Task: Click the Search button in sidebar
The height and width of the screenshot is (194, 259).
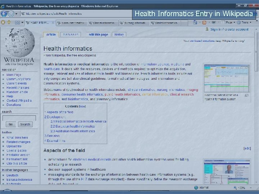Action: 25,124
